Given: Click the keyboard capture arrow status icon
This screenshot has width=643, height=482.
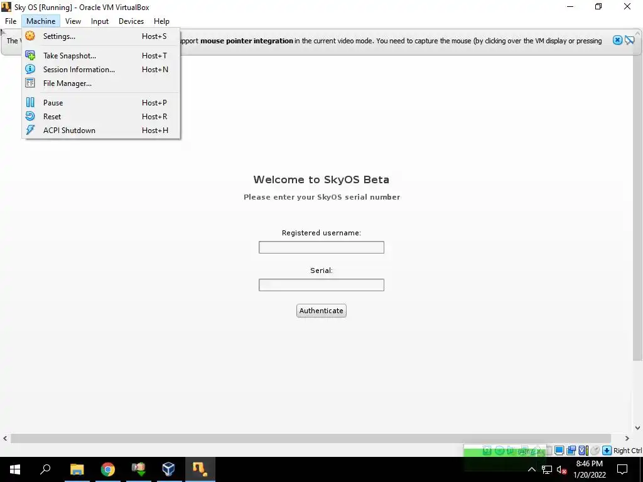Looking at the screenshot, I should coord(607,451).
